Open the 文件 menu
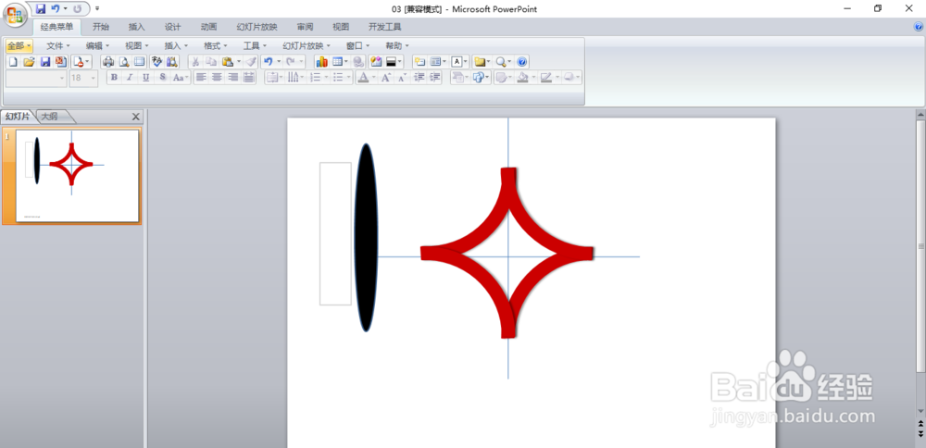This screenshot has height=448, width=926. click(57, 45)
